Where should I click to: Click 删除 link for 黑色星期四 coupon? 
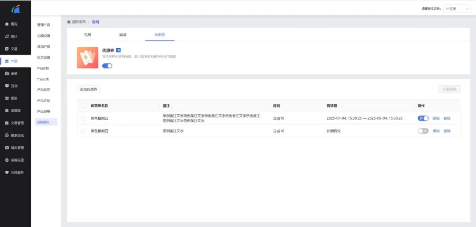click(447, 131)
